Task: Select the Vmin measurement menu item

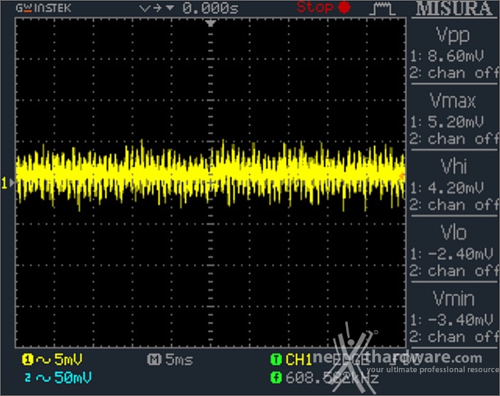Action: [x=454, y=316]
